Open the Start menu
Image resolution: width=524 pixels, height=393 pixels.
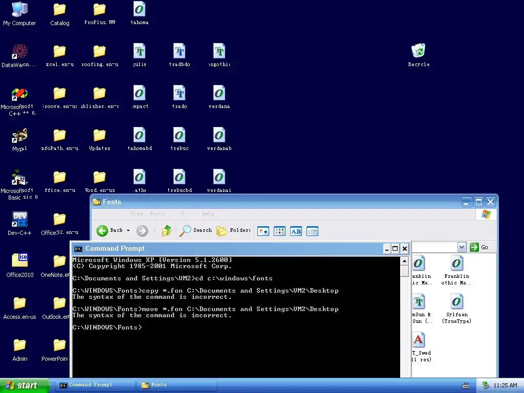[25, 385]
